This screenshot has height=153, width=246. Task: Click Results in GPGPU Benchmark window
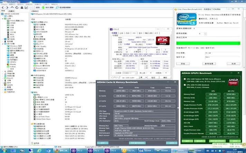[x=200, y=141]
